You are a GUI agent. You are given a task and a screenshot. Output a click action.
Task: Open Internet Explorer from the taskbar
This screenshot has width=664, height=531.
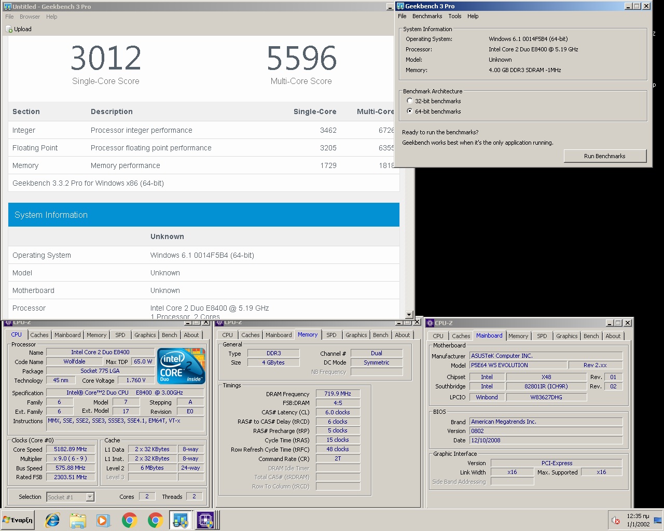point(52,520)
